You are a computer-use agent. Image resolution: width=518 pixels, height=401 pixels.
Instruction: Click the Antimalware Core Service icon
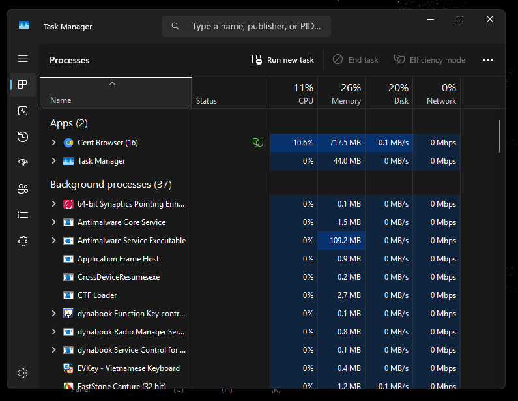point(68,222)
